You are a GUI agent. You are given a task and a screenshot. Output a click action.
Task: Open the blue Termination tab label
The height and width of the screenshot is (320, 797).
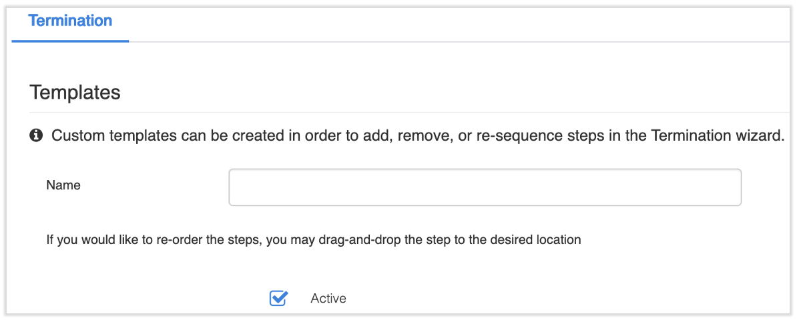(x=70, y=21)
